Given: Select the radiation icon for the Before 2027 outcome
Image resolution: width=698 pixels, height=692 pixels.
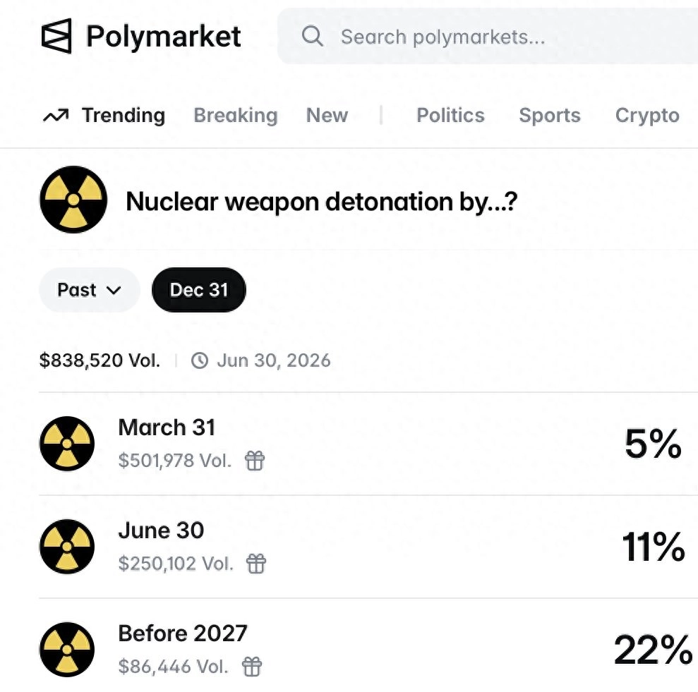Looking at the screenshot, I should [x=66, y=650].
